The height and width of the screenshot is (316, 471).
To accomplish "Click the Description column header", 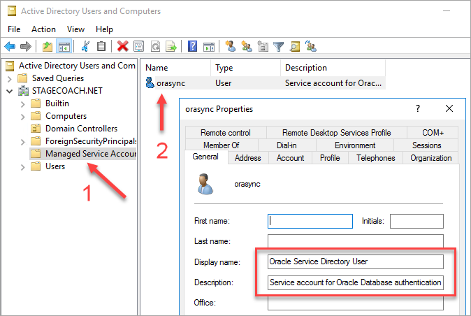I will pos(305,68).
